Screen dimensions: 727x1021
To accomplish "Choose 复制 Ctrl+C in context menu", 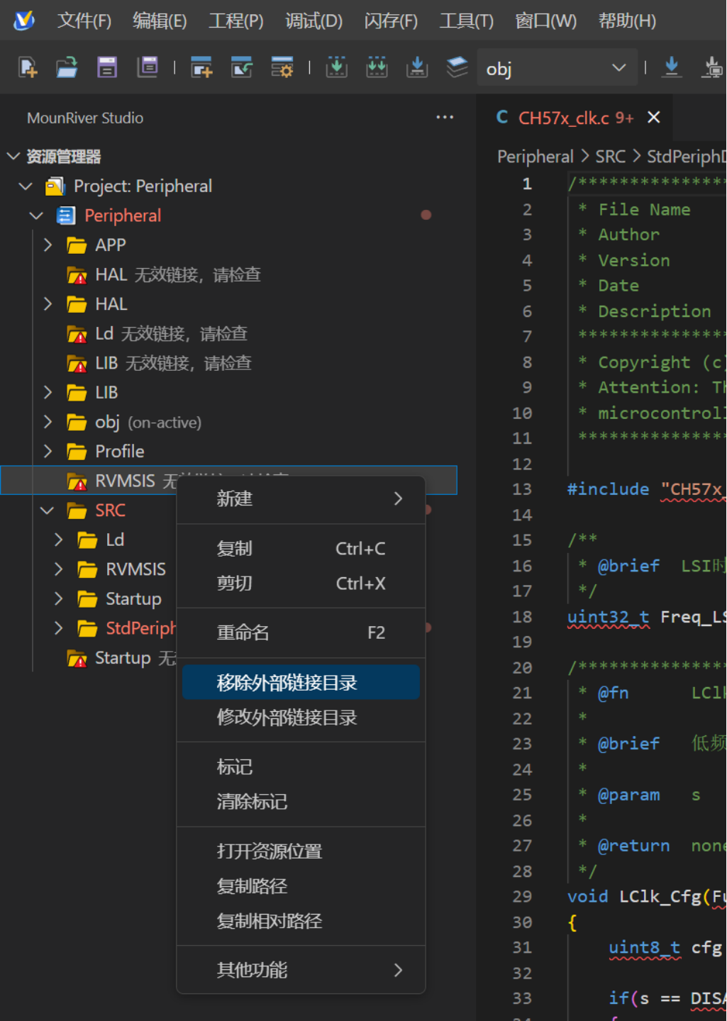I will click(301, 549).
